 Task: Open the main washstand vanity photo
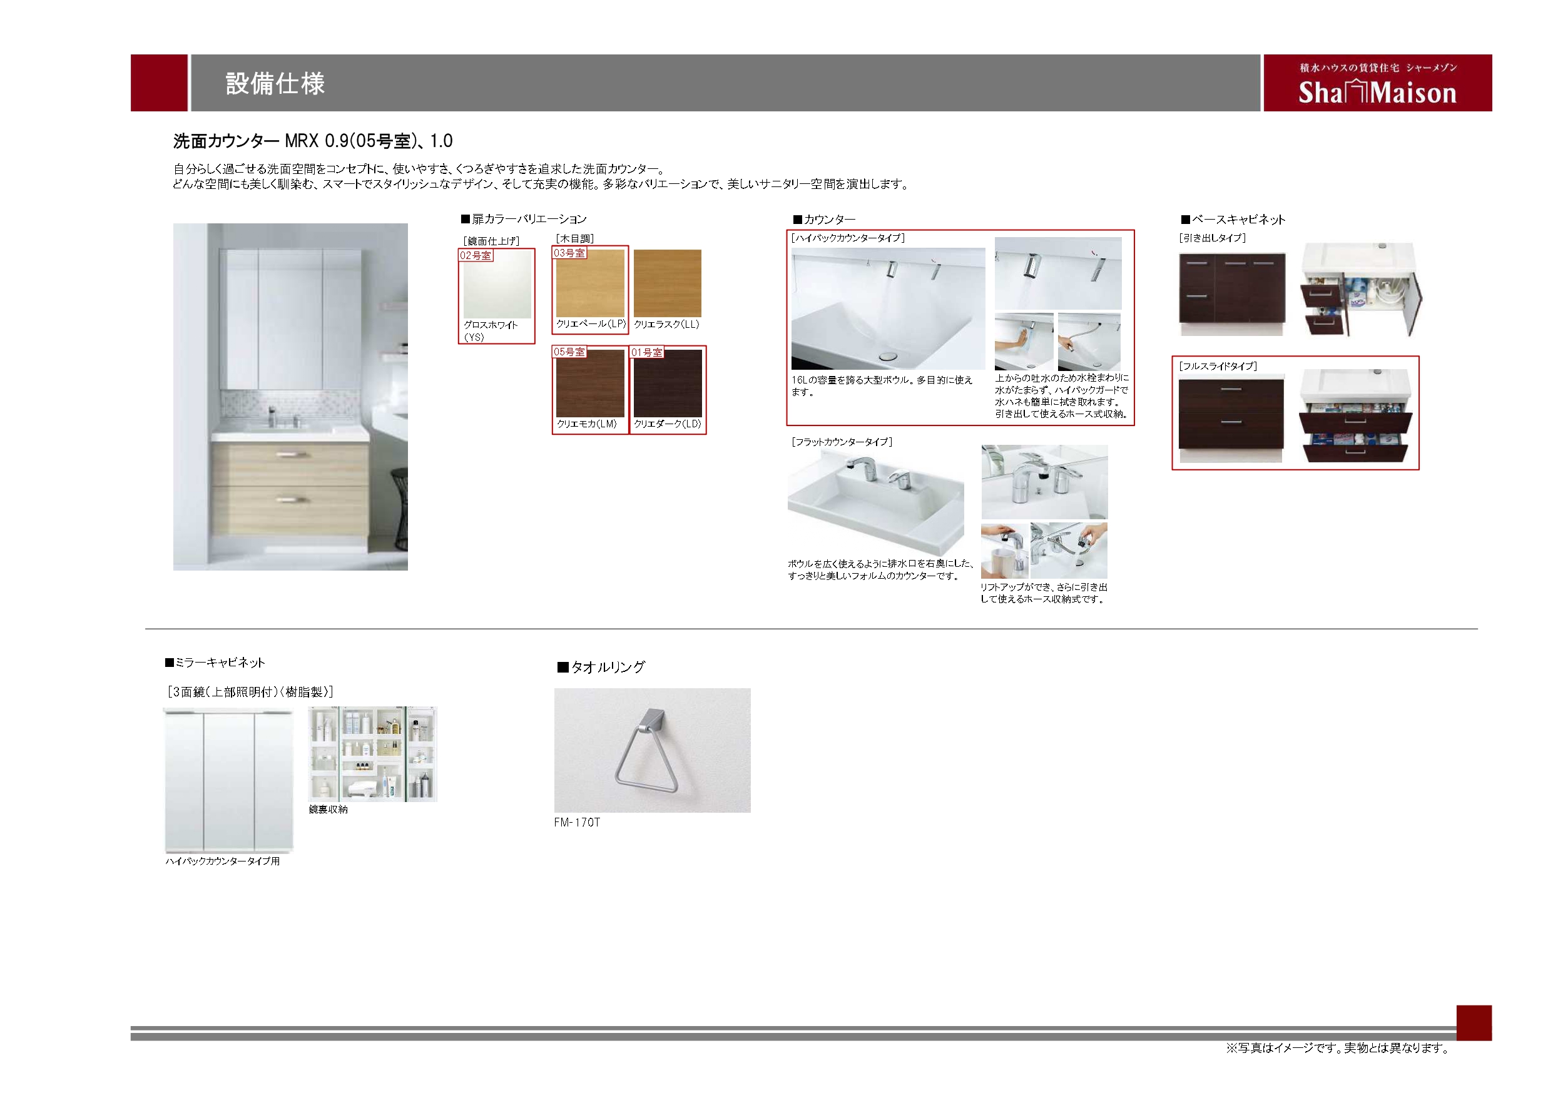tap(290, 397)
